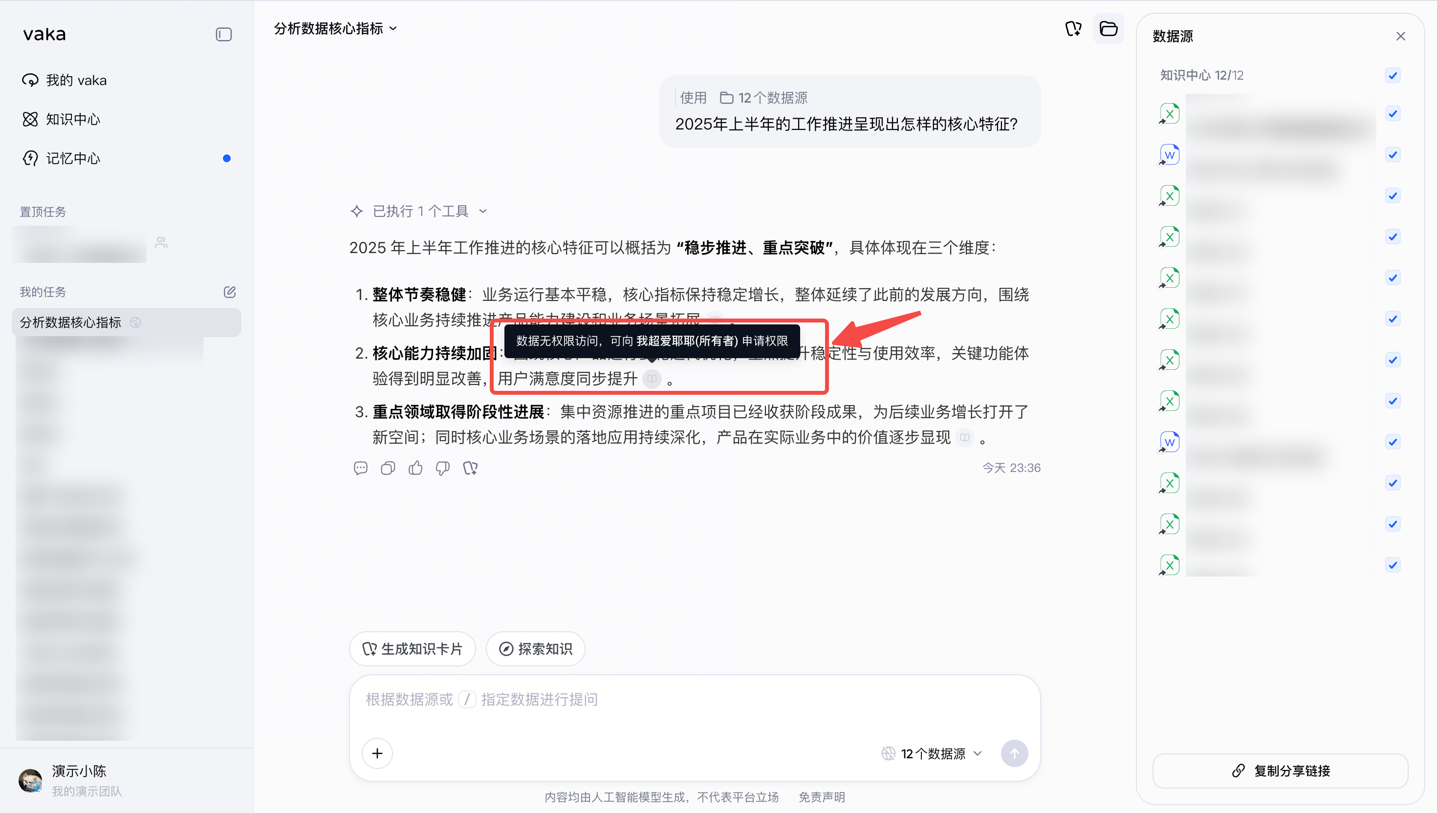The height and width of the screenshot is (813, 1437).
Task: Click pinned blurred task under 置顶任务
Action: [80, 244]
